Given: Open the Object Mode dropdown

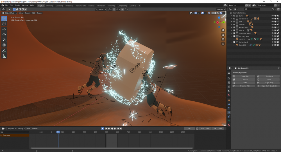Looking at the screenshot, I should pos(10,13).
